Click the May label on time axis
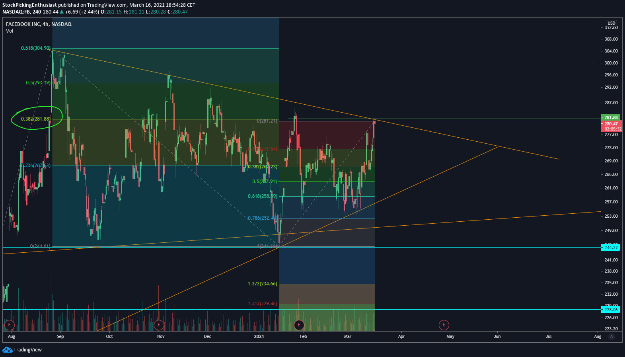This screenshot has width=625, height=357. coord(450,336)
